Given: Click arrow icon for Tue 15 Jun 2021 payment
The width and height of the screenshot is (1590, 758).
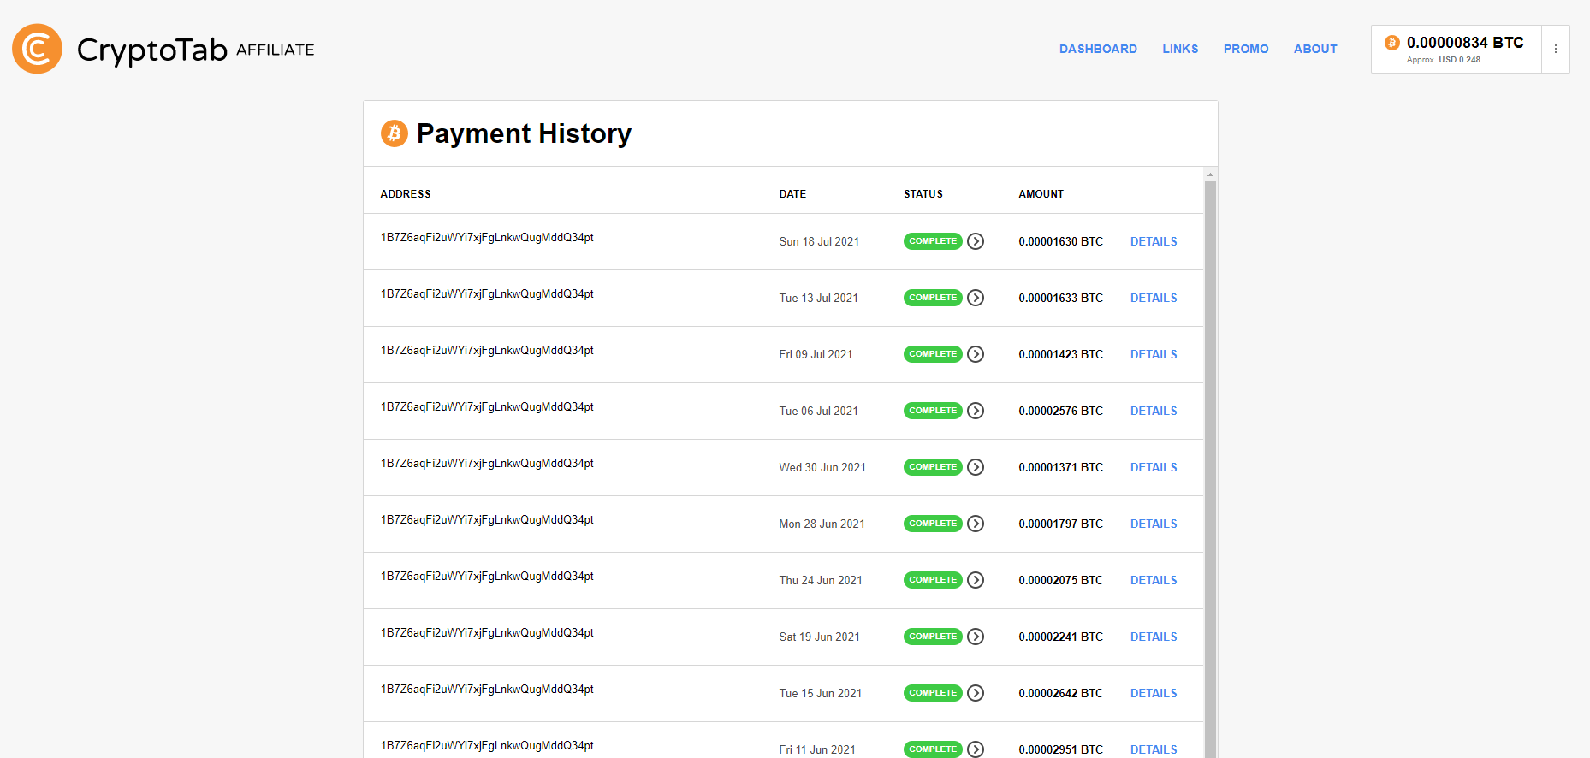Looking at the screenshot, I should [x=976, y=693].
